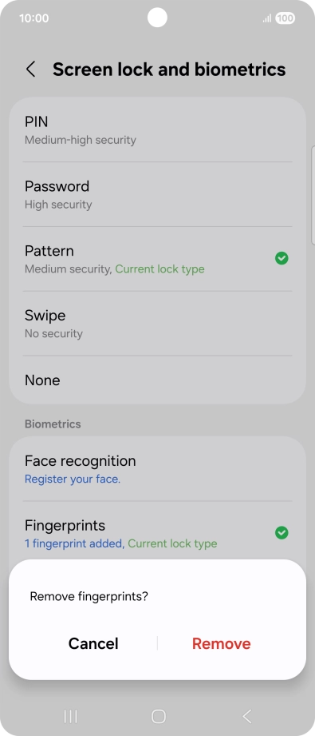Viewport: 315px width, 736px height.
Task: Choose Password lock type
Action: pos(158,194)
